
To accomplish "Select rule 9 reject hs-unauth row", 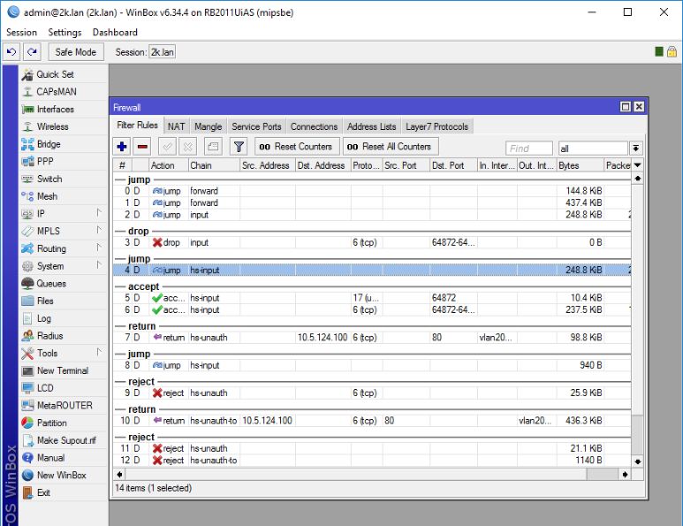I will pos(372,393).
